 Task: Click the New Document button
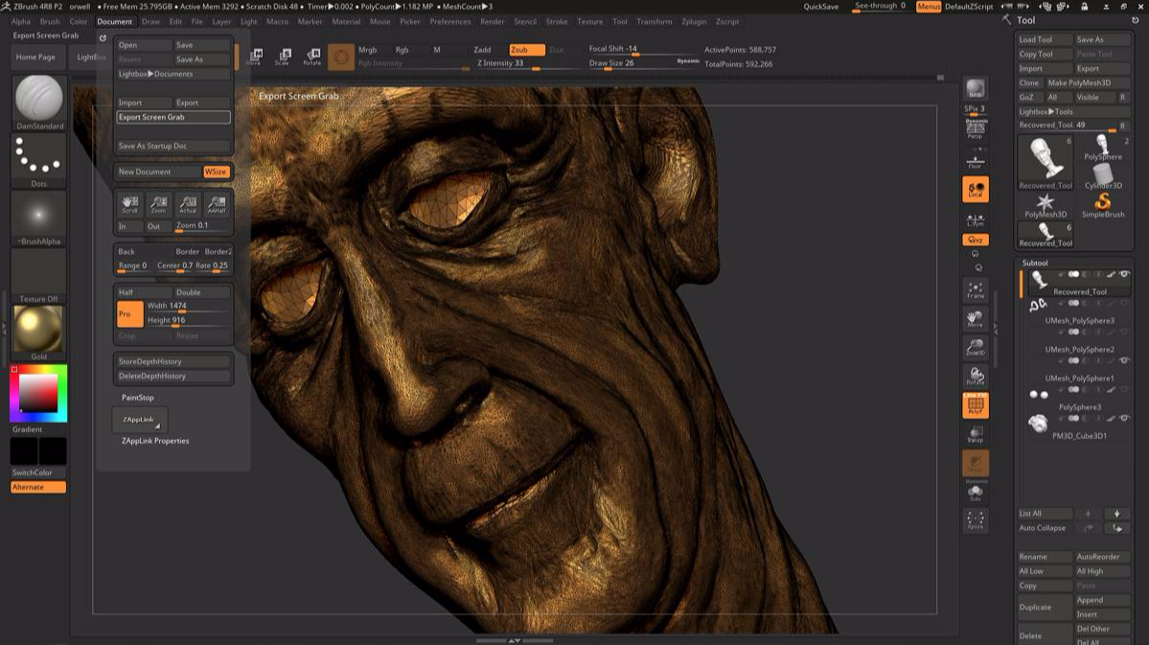click(x=158, y=172)
